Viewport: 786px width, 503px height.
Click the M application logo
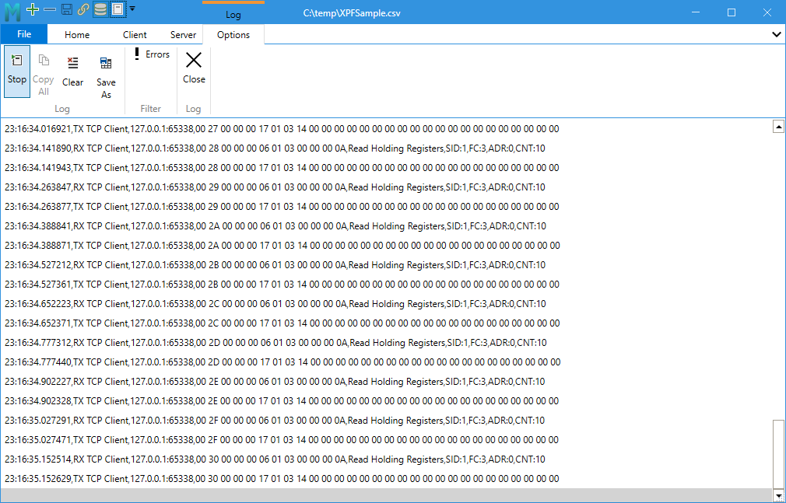pos(12,11)
